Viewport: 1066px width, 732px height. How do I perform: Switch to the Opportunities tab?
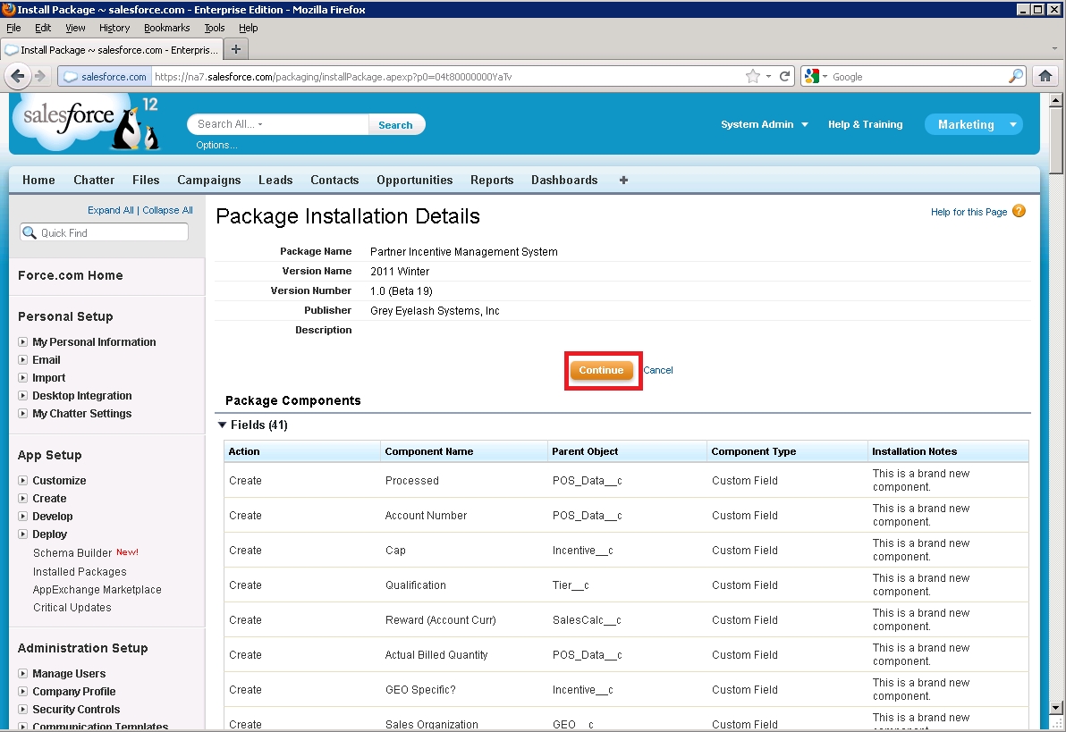pos(414,180)
